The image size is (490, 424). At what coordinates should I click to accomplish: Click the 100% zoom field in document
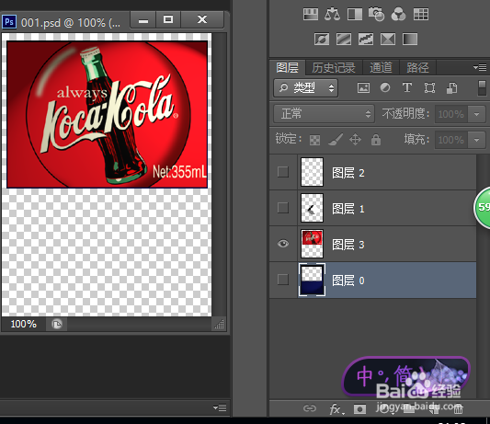click(24, 325)
